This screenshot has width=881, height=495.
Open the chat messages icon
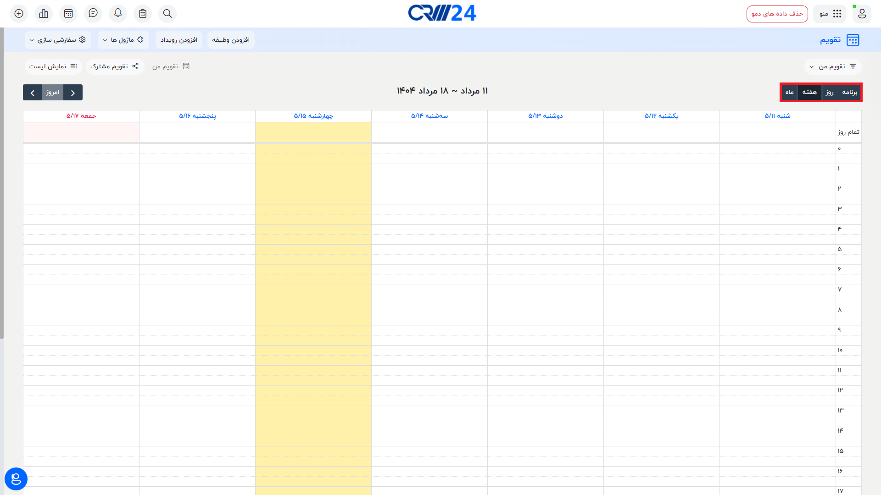[93, 13]
